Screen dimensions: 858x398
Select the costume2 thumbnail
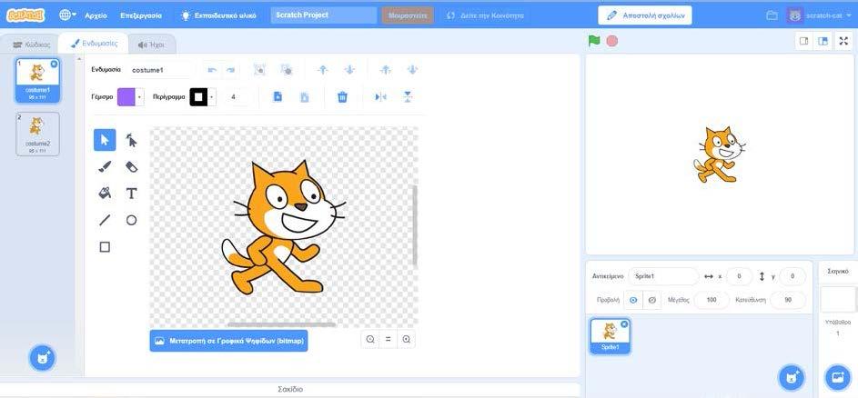click(x=37, y=134)
